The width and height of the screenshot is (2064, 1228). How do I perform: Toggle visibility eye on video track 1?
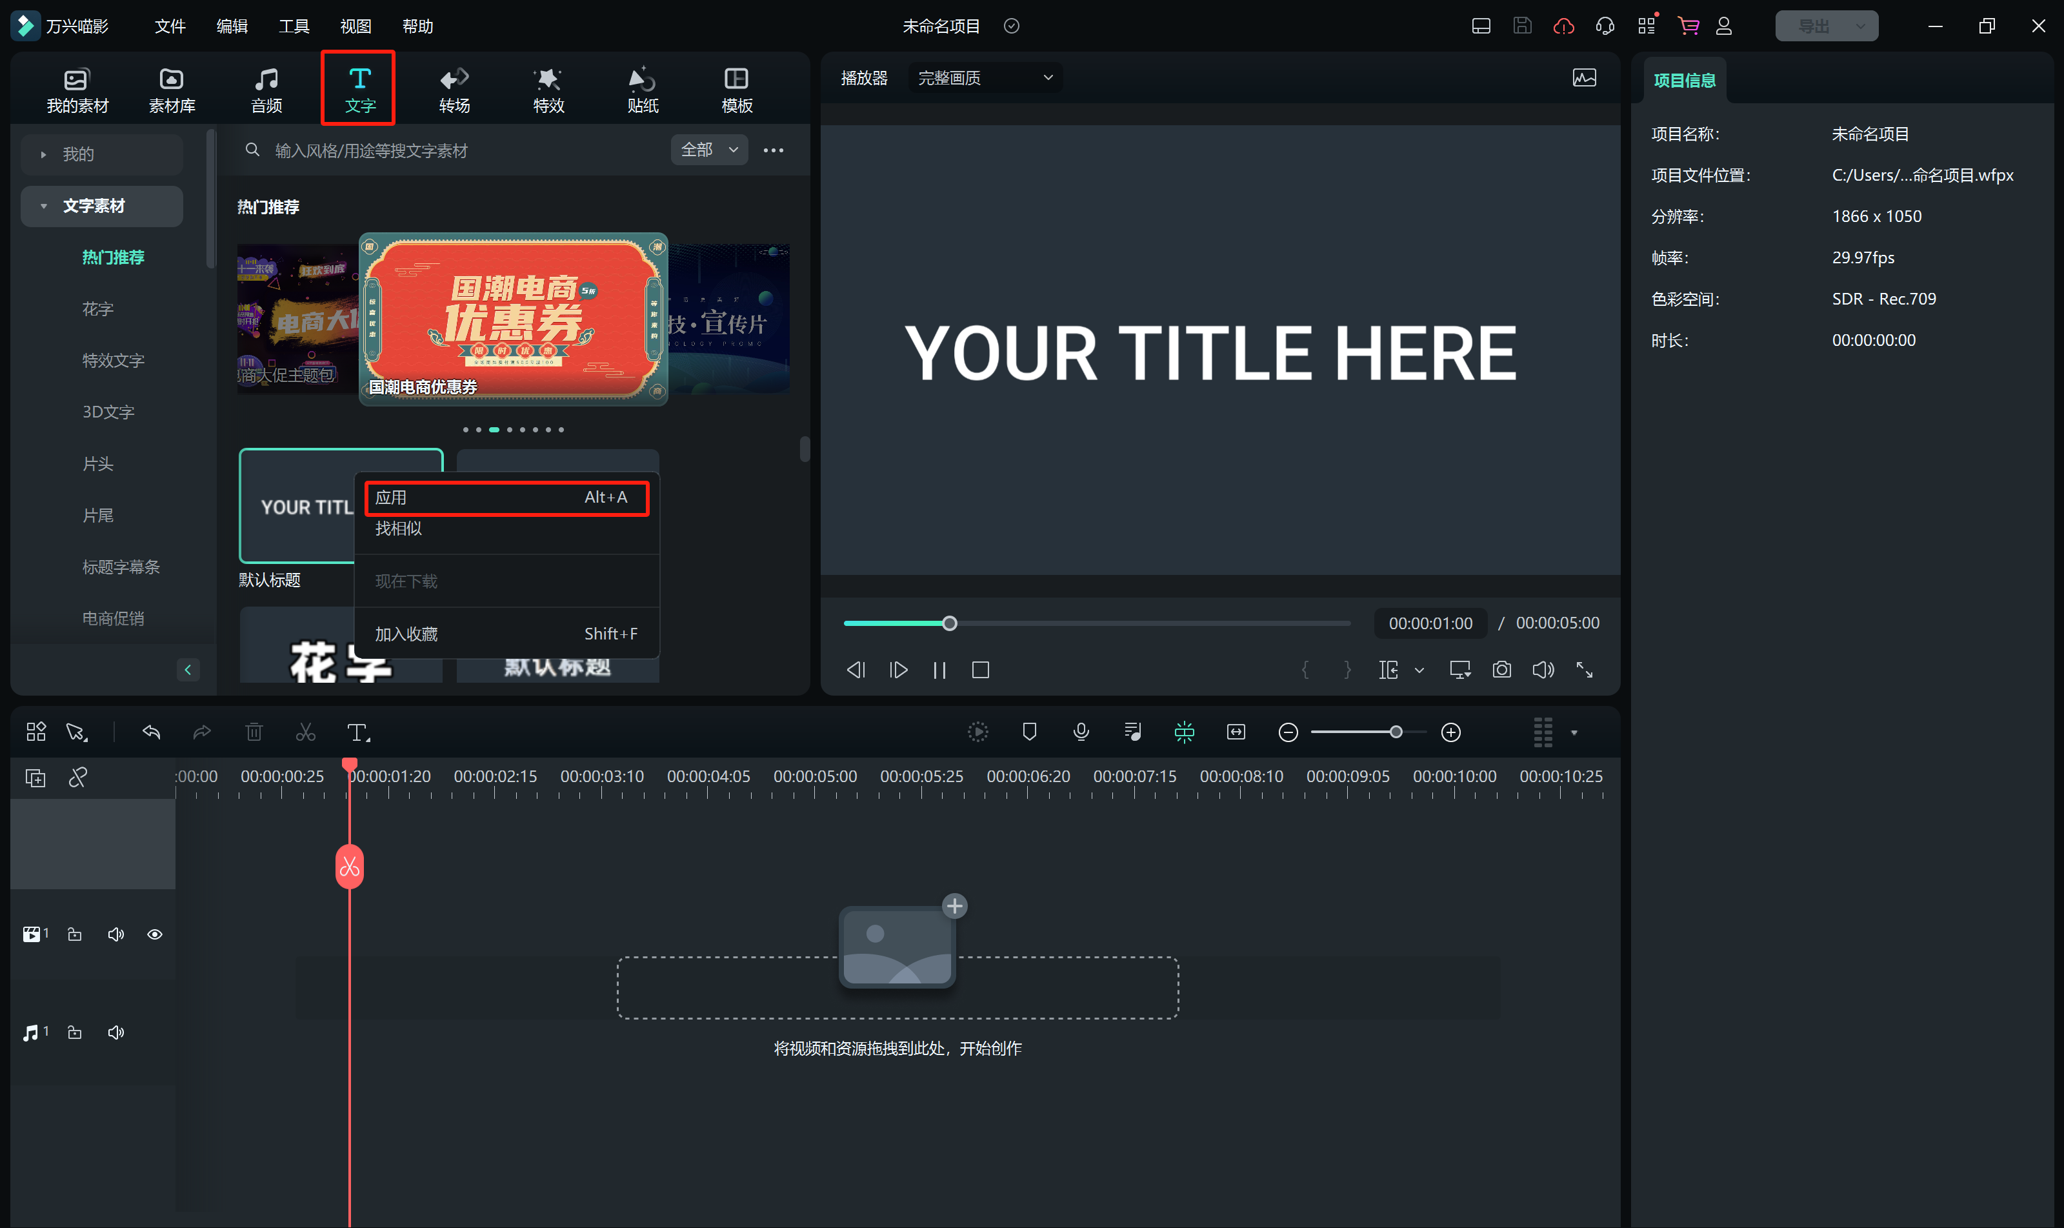(155, 934)
